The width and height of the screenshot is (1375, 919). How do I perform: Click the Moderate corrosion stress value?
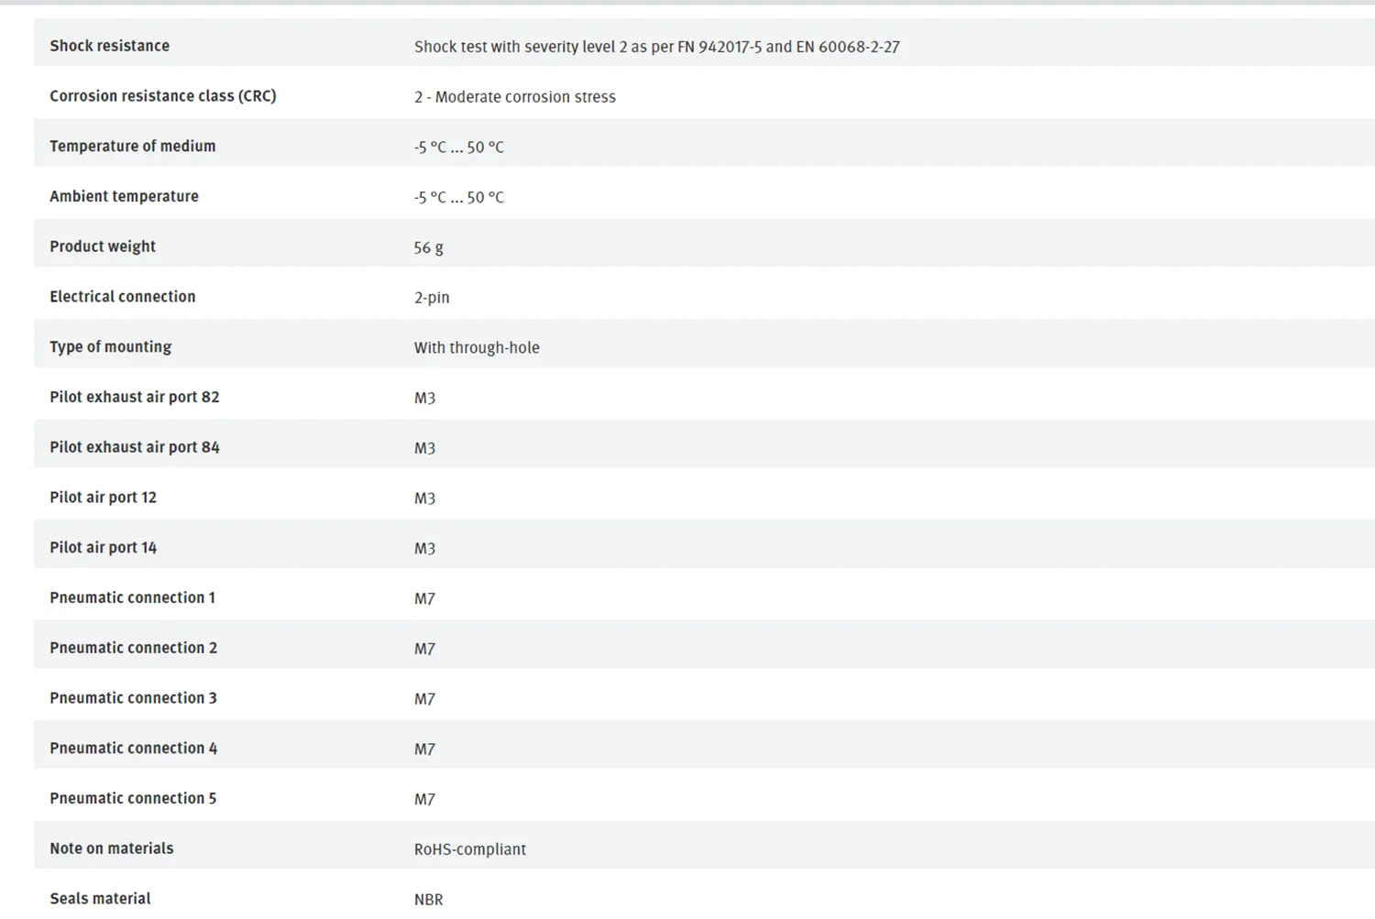514,97
